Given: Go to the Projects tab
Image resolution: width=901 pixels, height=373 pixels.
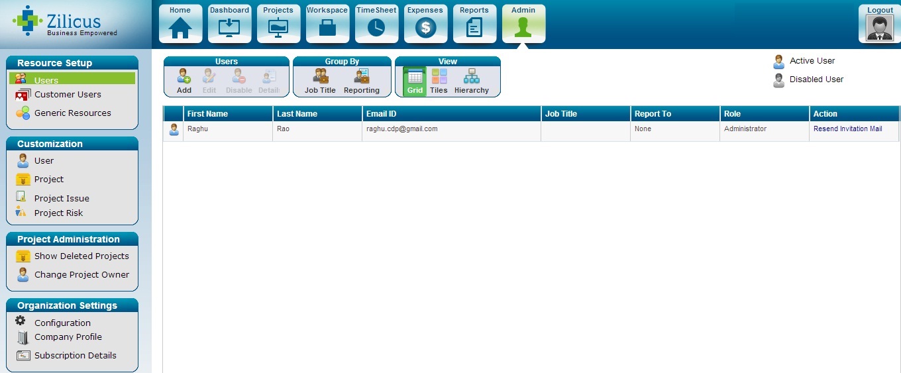Looking at the screenshot, I should pyautogui.click(x=278, y=24).
